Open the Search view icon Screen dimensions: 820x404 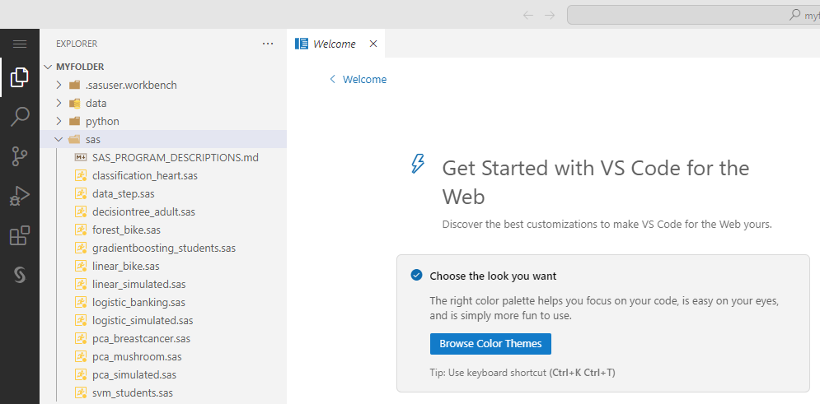20,117
